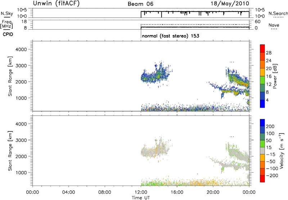Click the blue bottom of the power colorbar
The width and height of the screenshot is (288, 200).
coord(262,104)
